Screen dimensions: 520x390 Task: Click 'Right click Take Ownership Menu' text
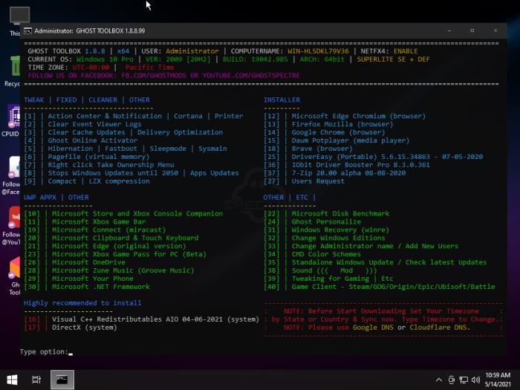coord(111,165)
